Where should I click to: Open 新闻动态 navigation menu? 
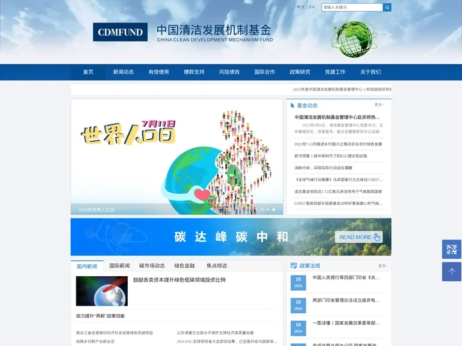tap(123, 72)
